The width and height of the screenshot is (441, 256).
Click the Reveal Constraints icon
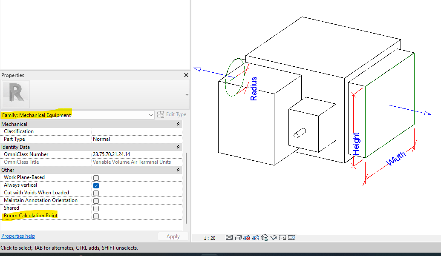pos(283,238)
